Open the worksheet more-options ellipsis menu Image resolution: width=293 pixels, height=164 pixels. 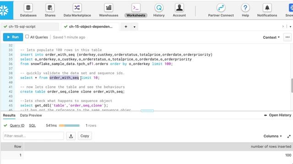[x=288, y=37]
